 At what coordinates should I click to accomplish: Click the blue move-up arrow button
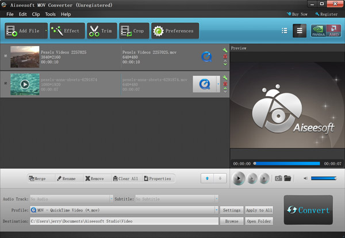(207, 178)
